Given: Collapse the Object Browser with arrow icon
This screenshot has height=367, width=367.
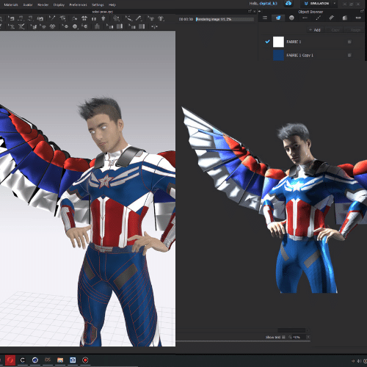Looking at the screenshot, I should point(259,11).
